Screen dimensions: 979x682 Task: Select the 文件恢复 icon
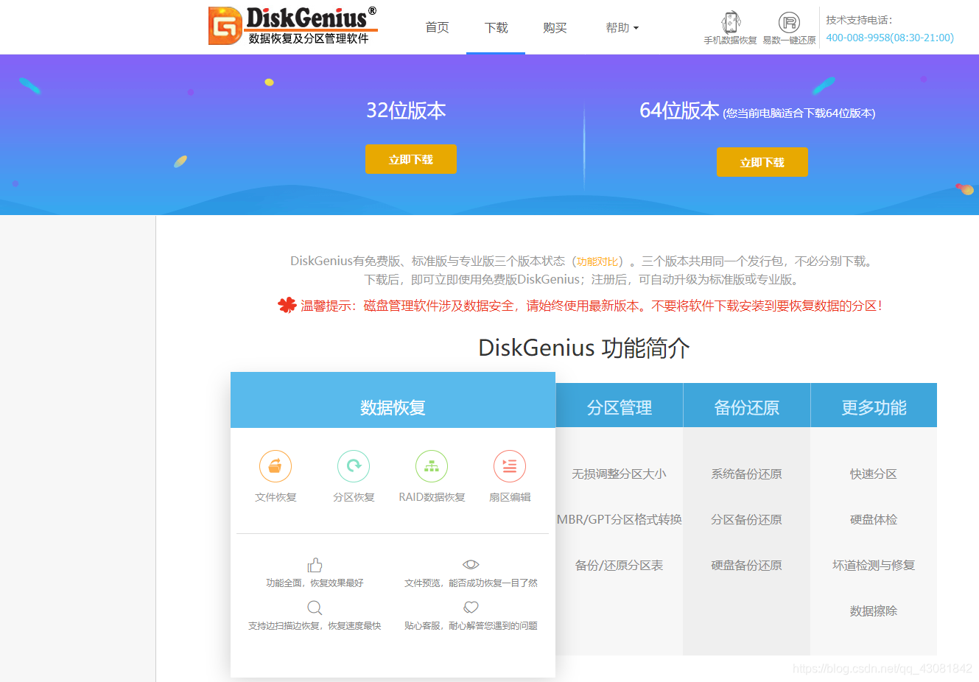(276, 466)
